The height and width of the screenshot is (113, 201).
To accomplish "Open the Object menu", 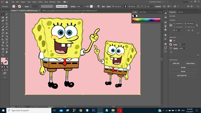I will click(23, 2).
